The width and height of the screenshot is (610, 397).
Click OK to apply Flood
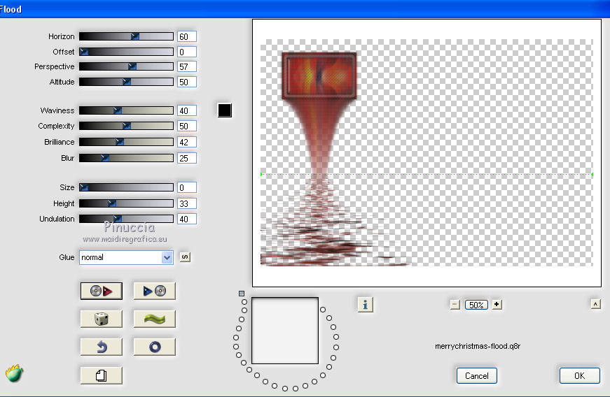tap(580, 375)
